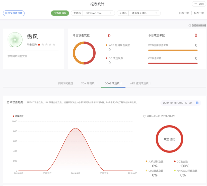Open the 主域名 bitrenren.com dropdown
This screenshot has width=207, height=186.
[98, 13]
